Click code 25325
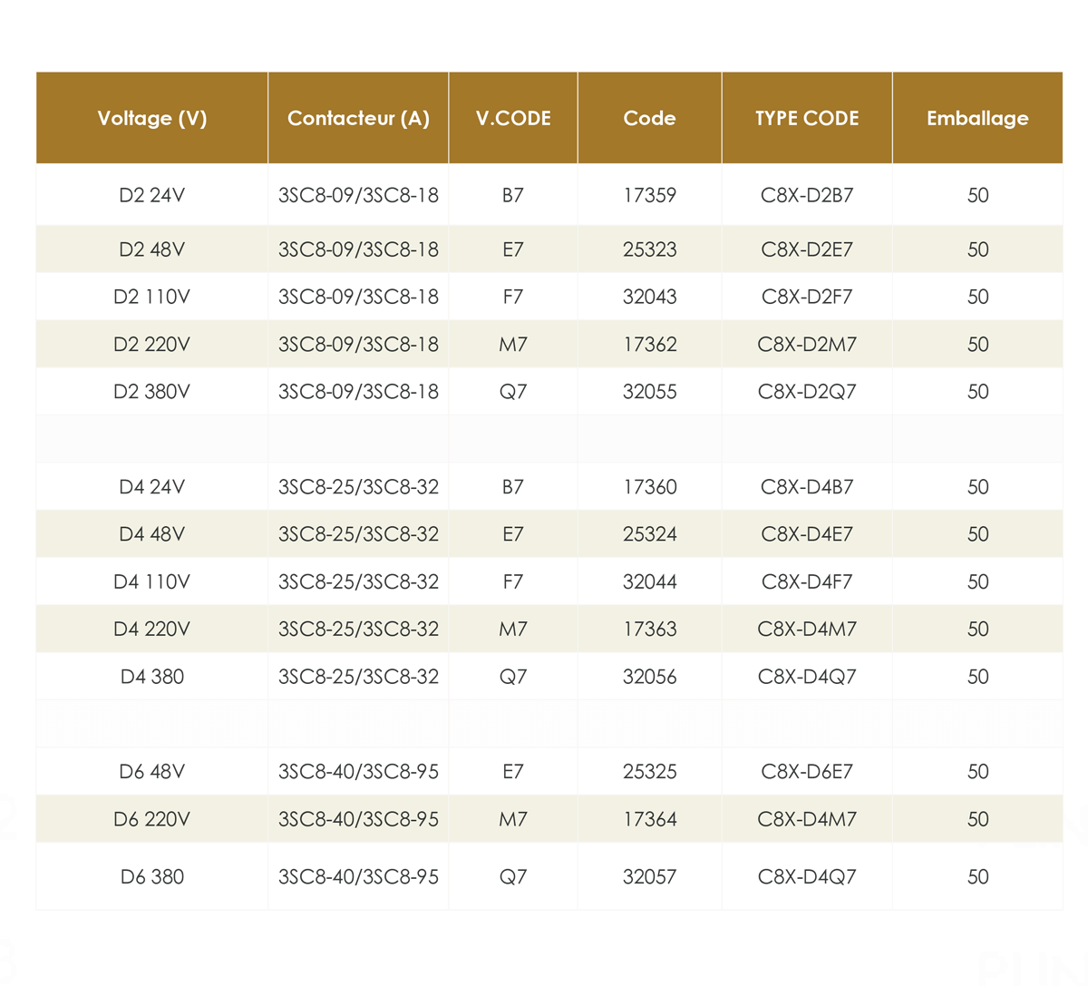Image resolution: width=1088 pixels, height=986 pixels. (649, 772)
